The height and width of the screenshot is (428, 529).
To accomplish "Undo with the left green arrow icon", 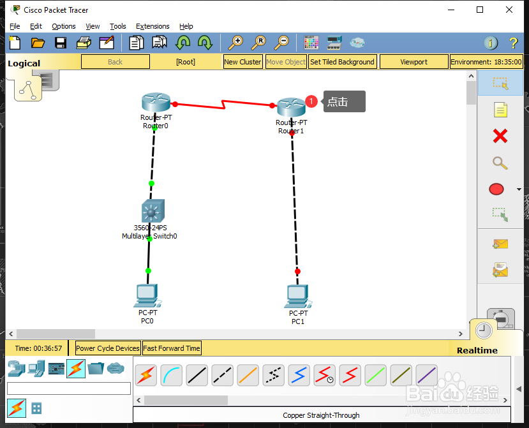I will pos(183,43).
